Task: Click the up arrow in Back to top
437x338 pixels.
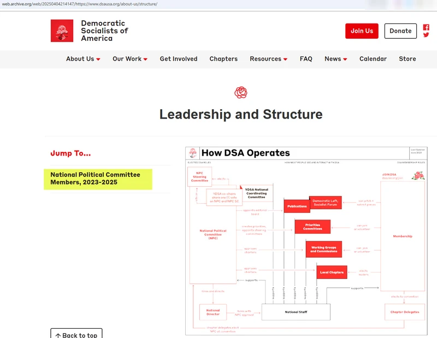Action: tap(58, 335)
